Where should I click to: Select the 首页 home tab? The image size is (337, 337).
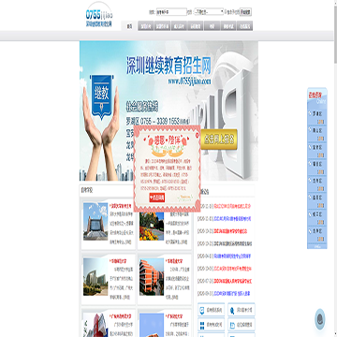[129, 26]
